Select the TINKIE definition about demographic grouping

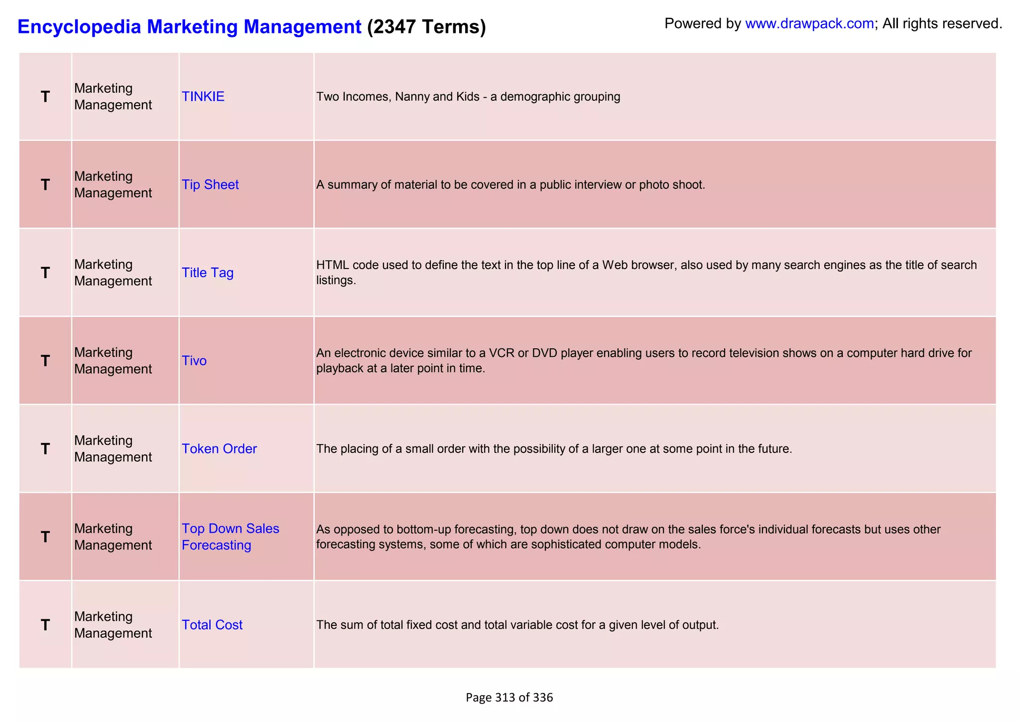pyautogui.click(x=468, y=97)
